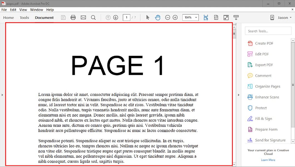295x167 pixels.
Task: Expand the left navigation pane arrow
Action: click(x=2, y=95)
